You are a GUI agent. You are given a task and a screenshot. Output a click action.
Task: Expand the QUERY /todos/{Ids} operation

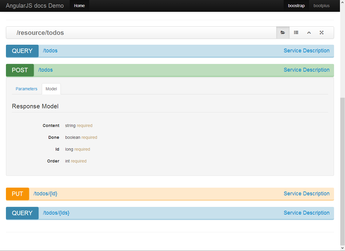point(56,213)
